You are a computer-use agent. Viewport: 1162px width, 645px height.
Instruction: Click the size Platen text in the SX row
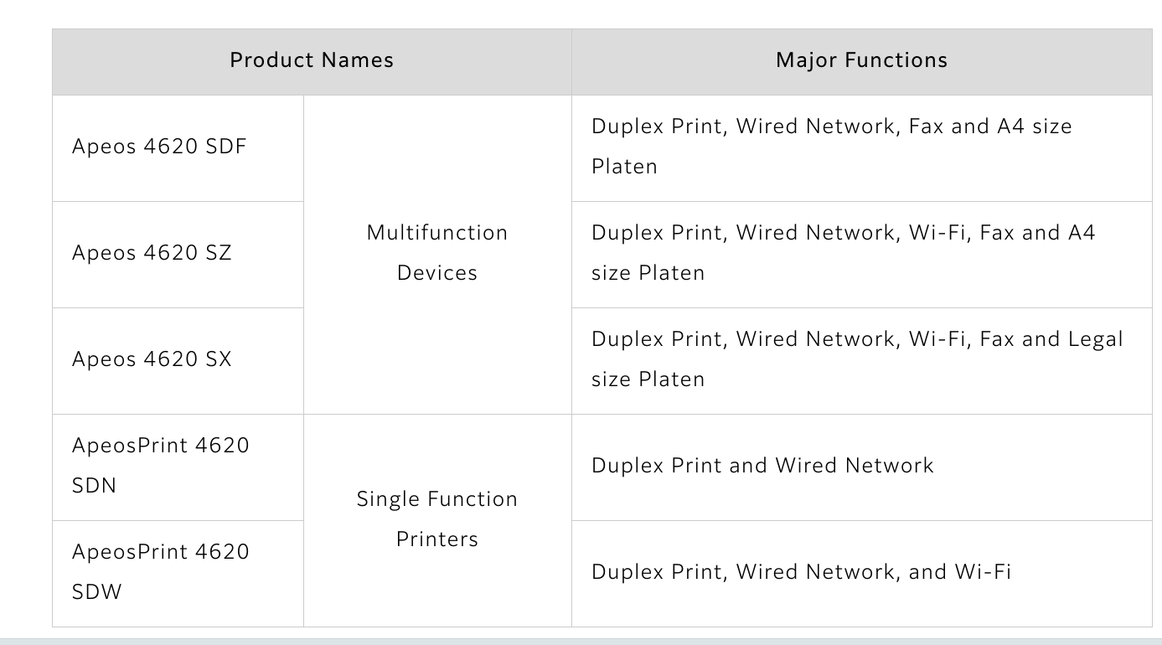[648, 379]
